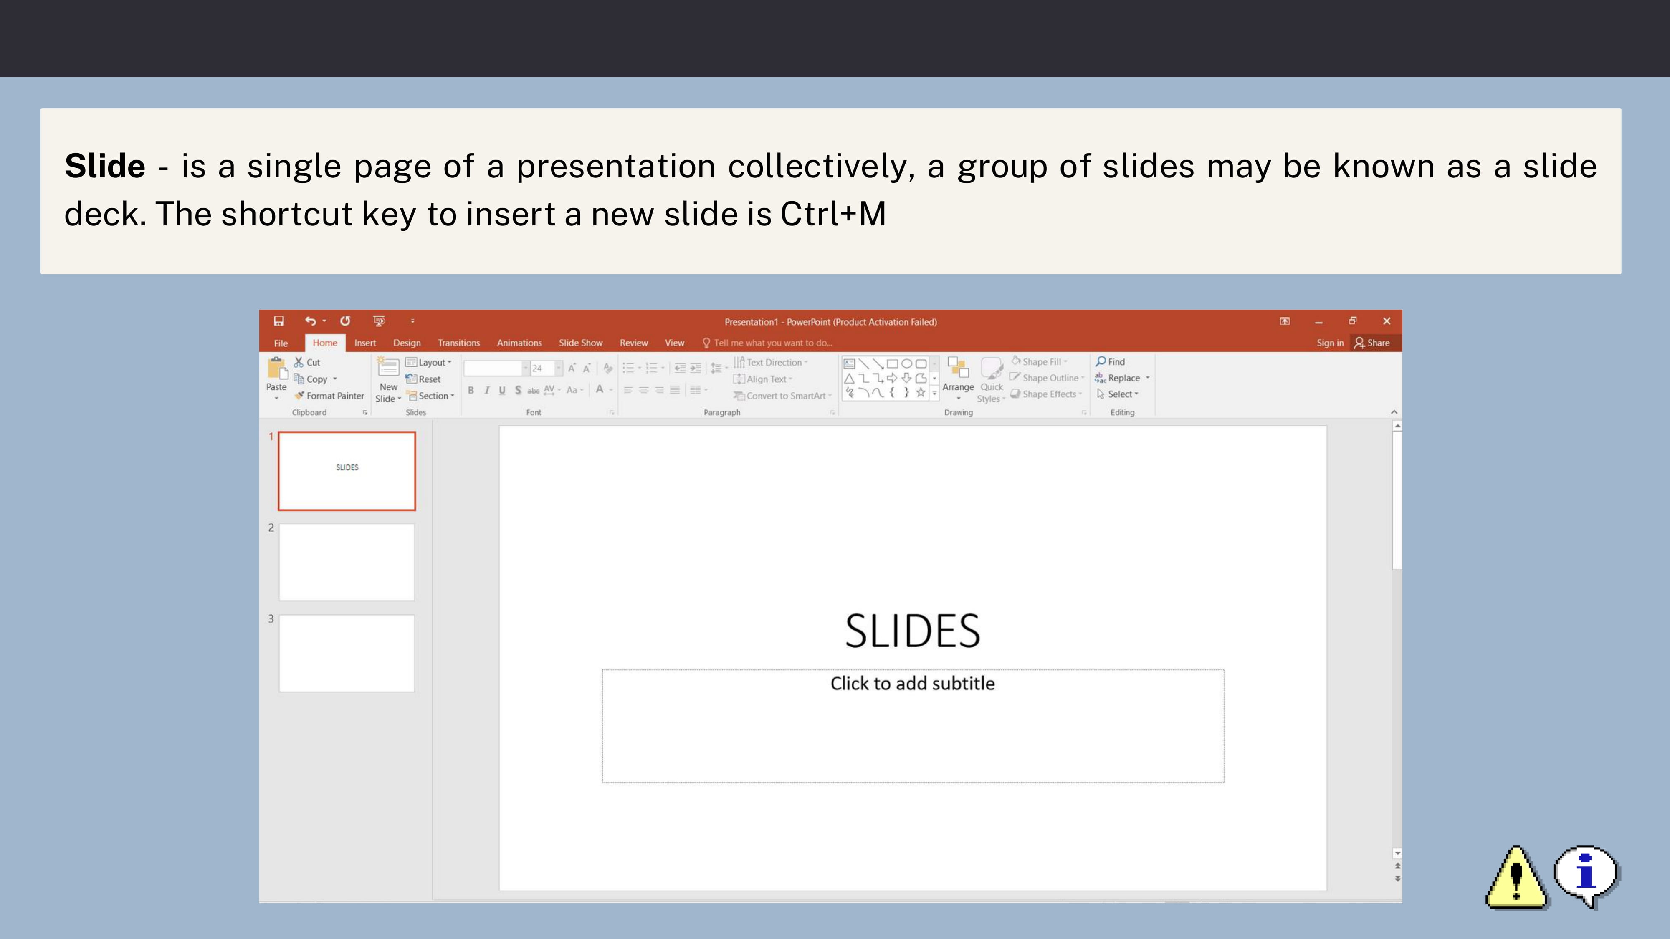Screen dimensions: 1670x939
Task: Open the Transitions tab
Action: (458, 343)
